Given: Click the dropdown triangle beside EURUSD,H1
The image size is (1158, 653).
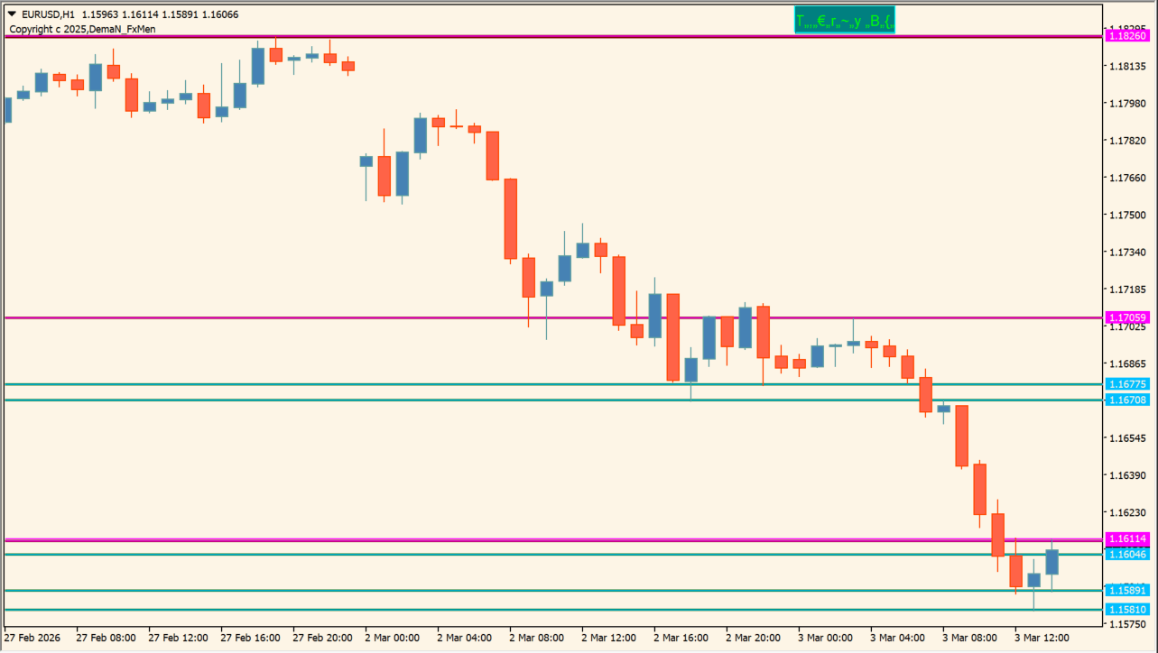Looking at the screenshot, I should (12, 14).
